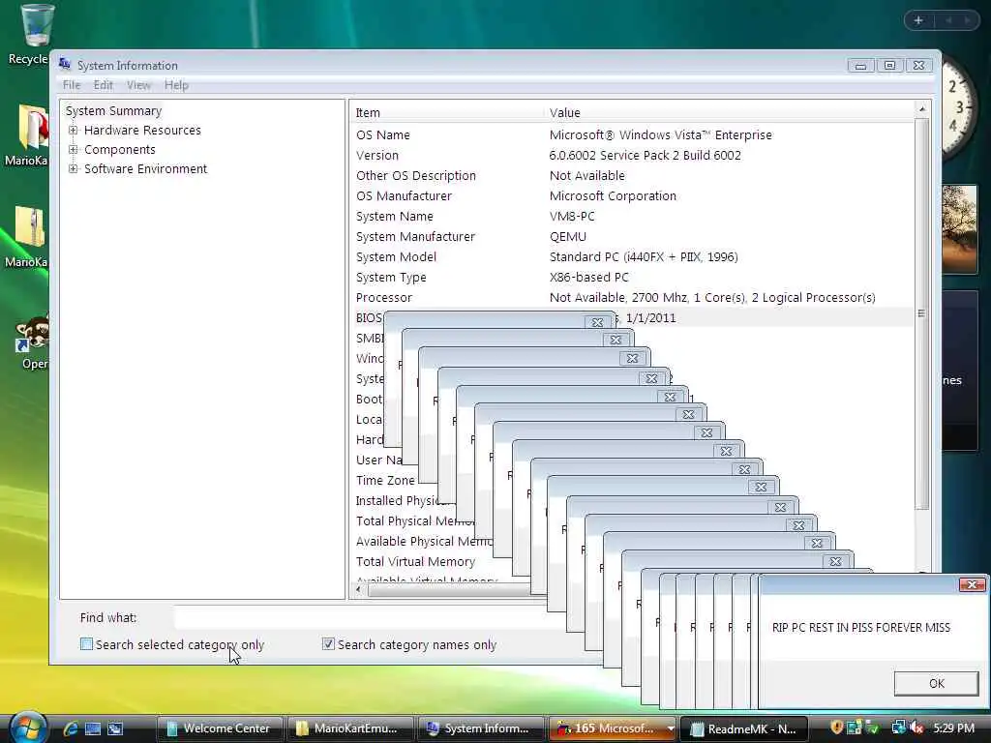Select the Processor row

coord(632,297)
